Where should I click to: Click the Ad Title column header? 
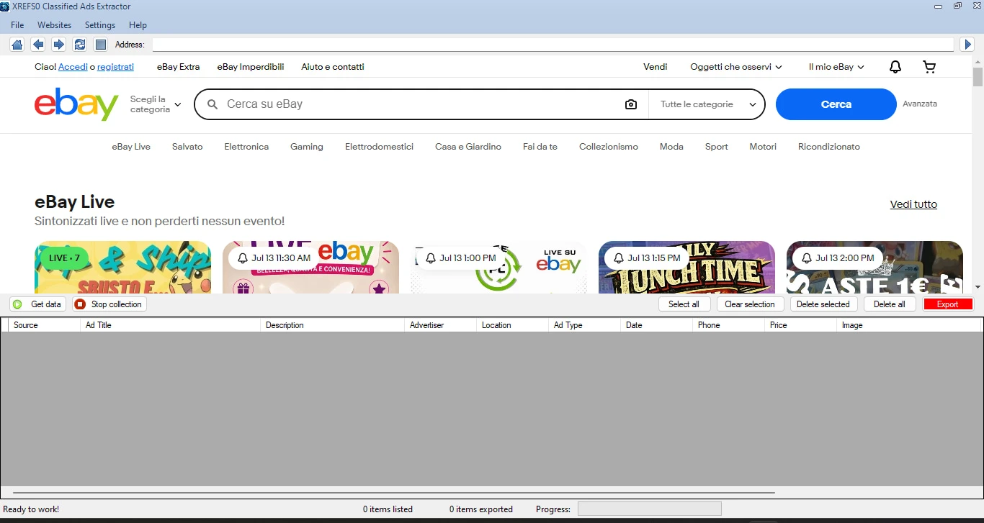tap(170, 325)
